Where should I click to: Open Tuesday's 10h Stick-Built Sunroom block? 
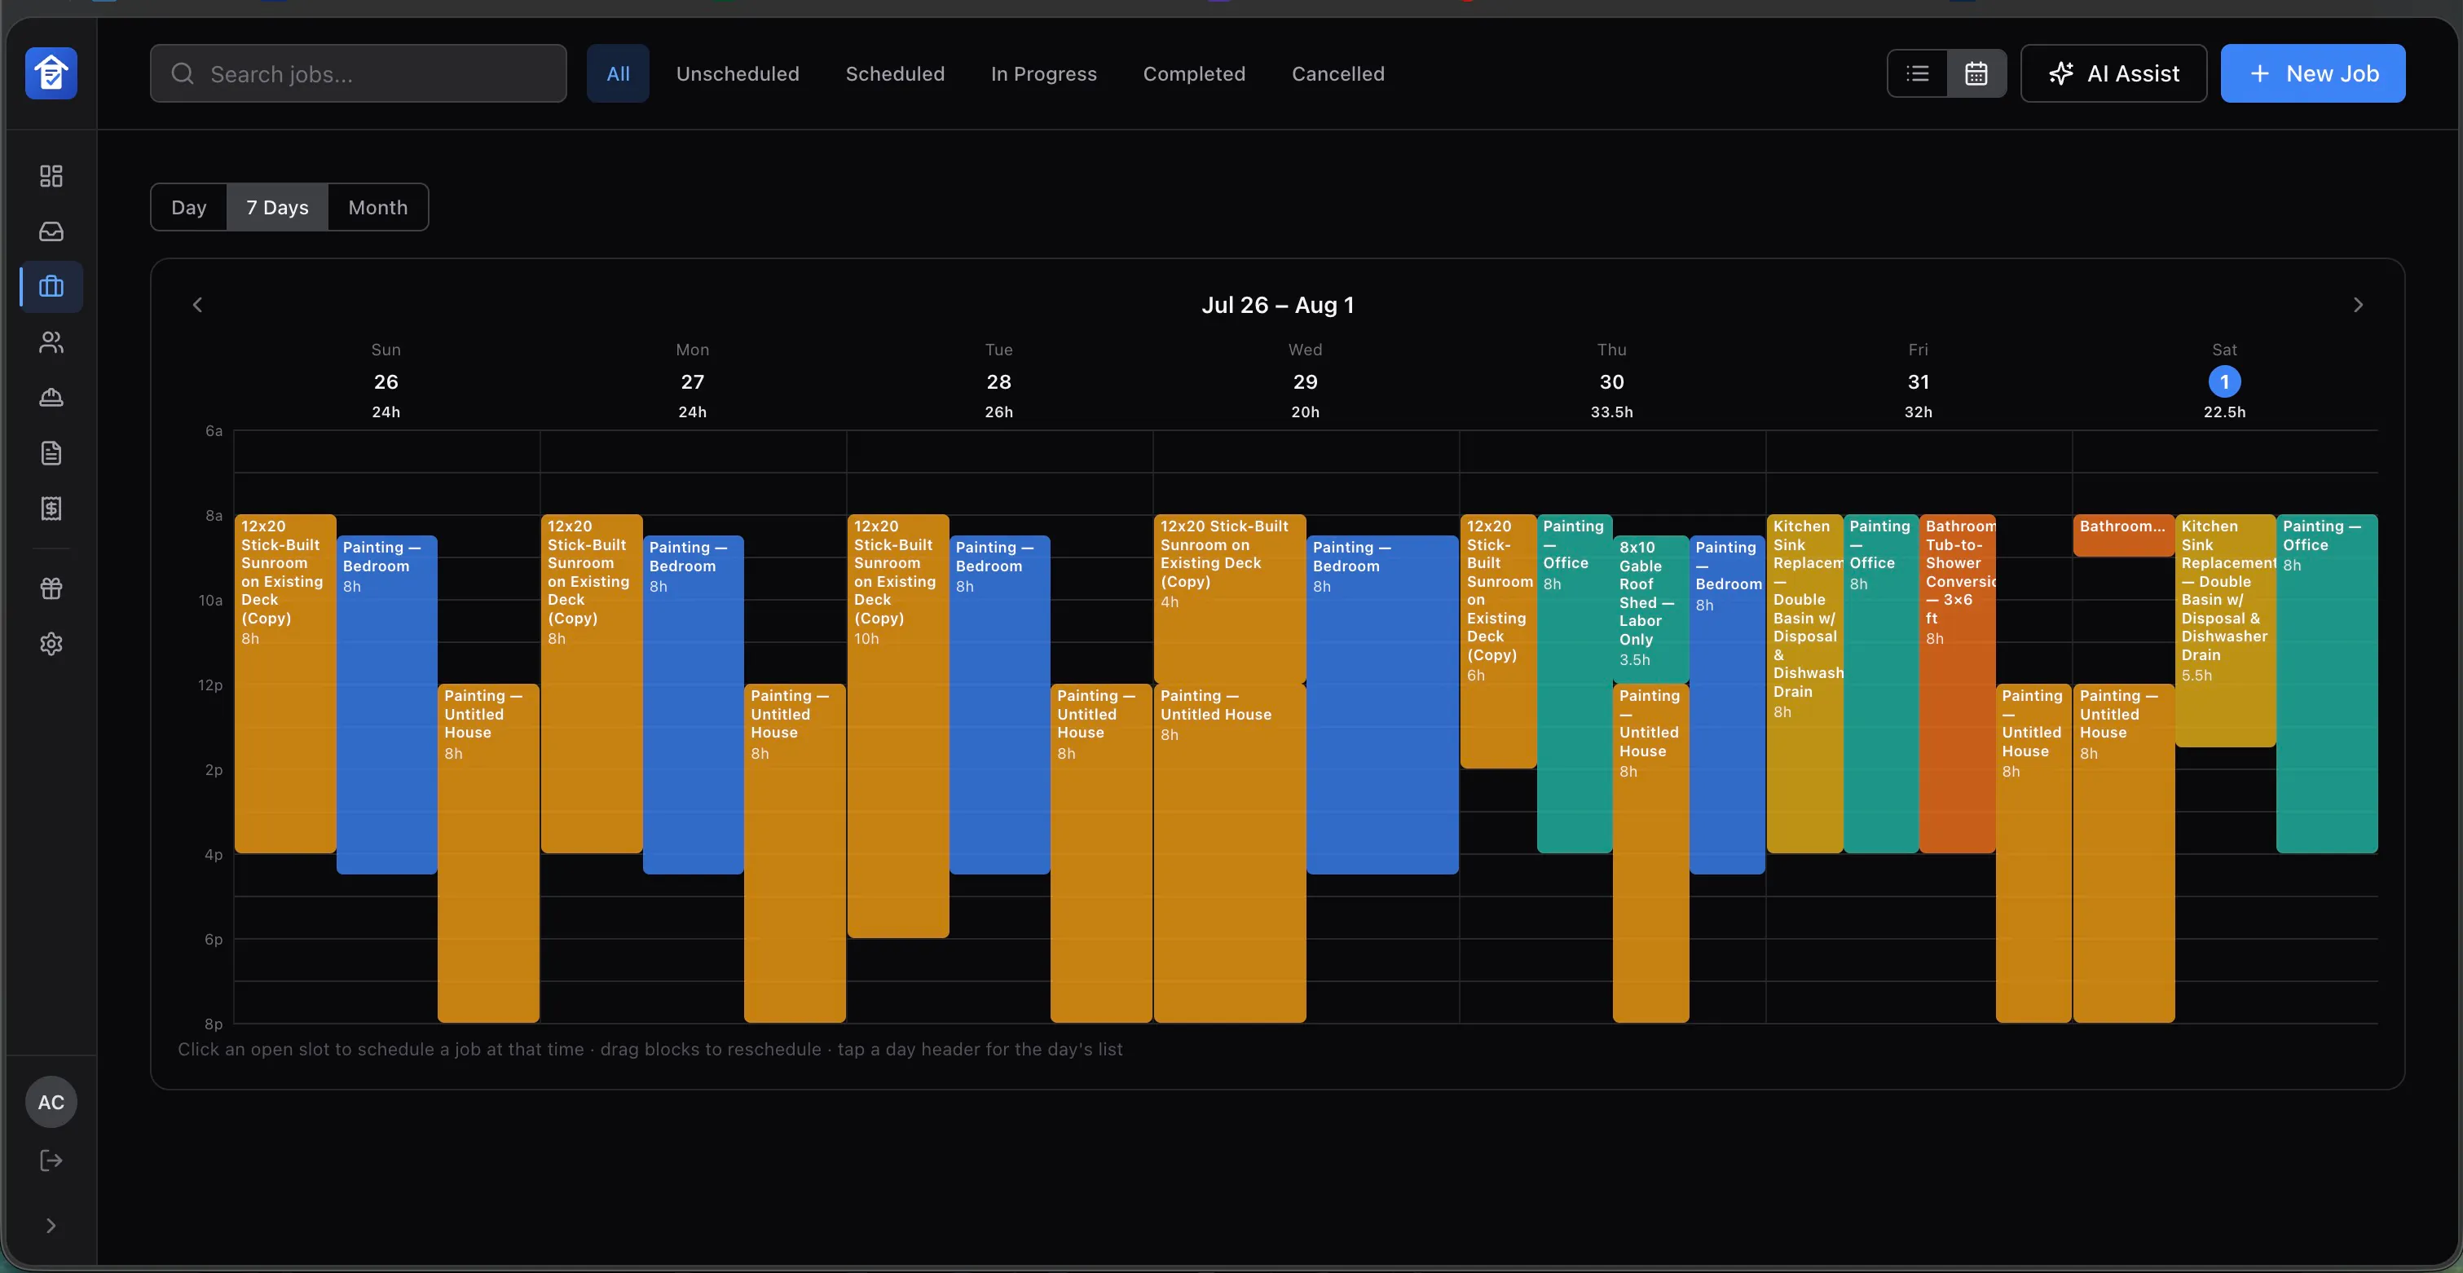[898, 726]
